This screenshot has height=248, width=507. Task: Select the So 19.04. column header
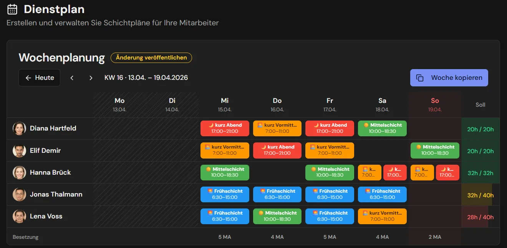(435, 104)
